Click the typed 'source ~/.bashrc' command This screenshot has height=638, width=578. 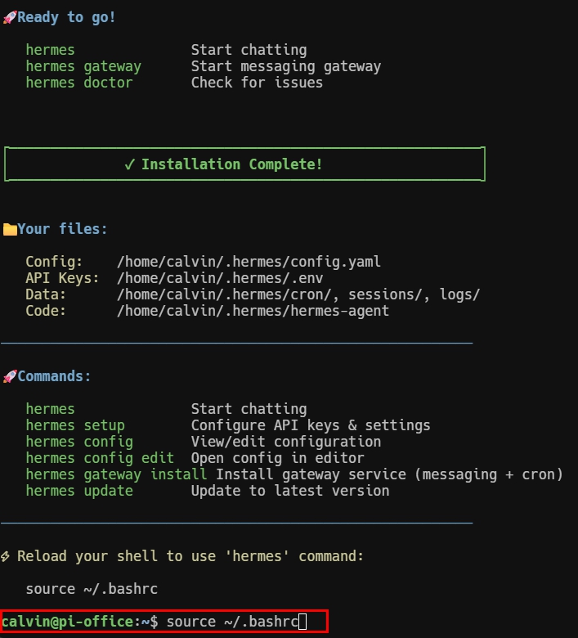232,622
